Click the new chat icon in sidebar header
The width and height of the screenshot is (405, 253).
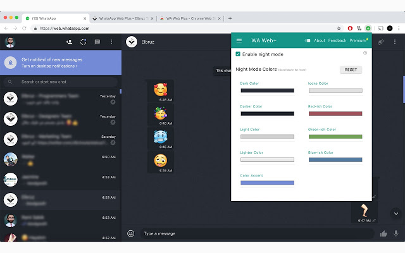97,42
